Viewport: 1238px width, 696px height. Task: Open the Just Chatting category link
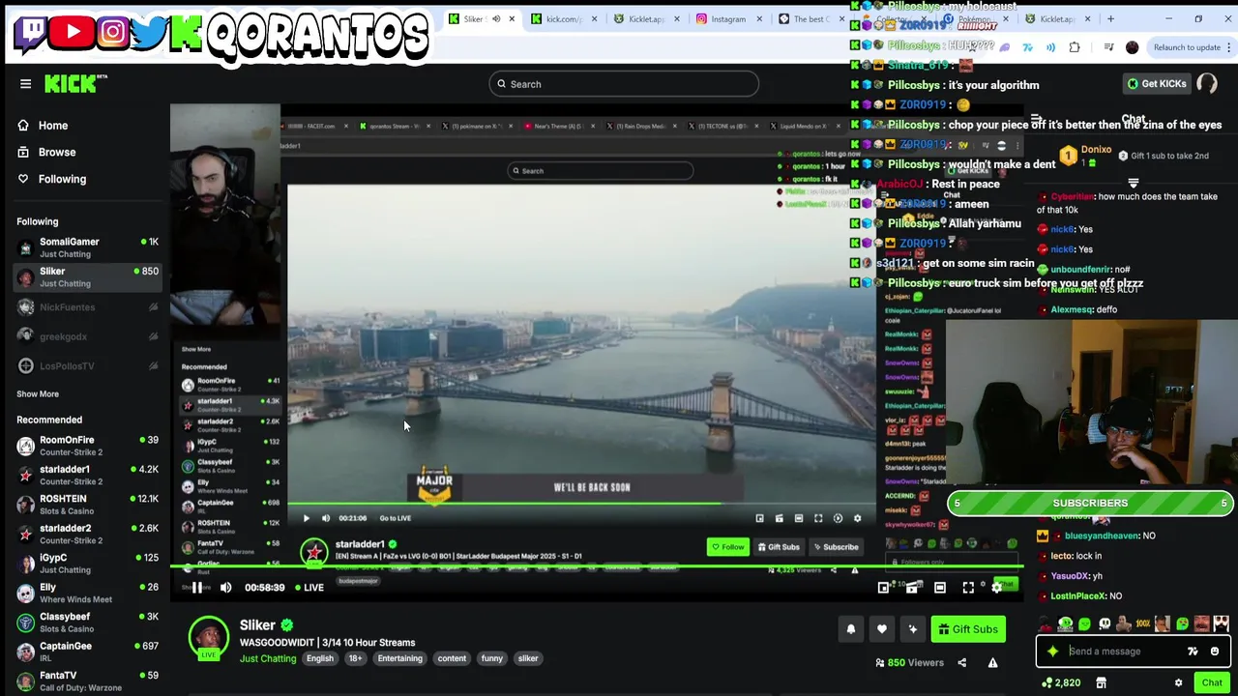click(x=268, y=658)
